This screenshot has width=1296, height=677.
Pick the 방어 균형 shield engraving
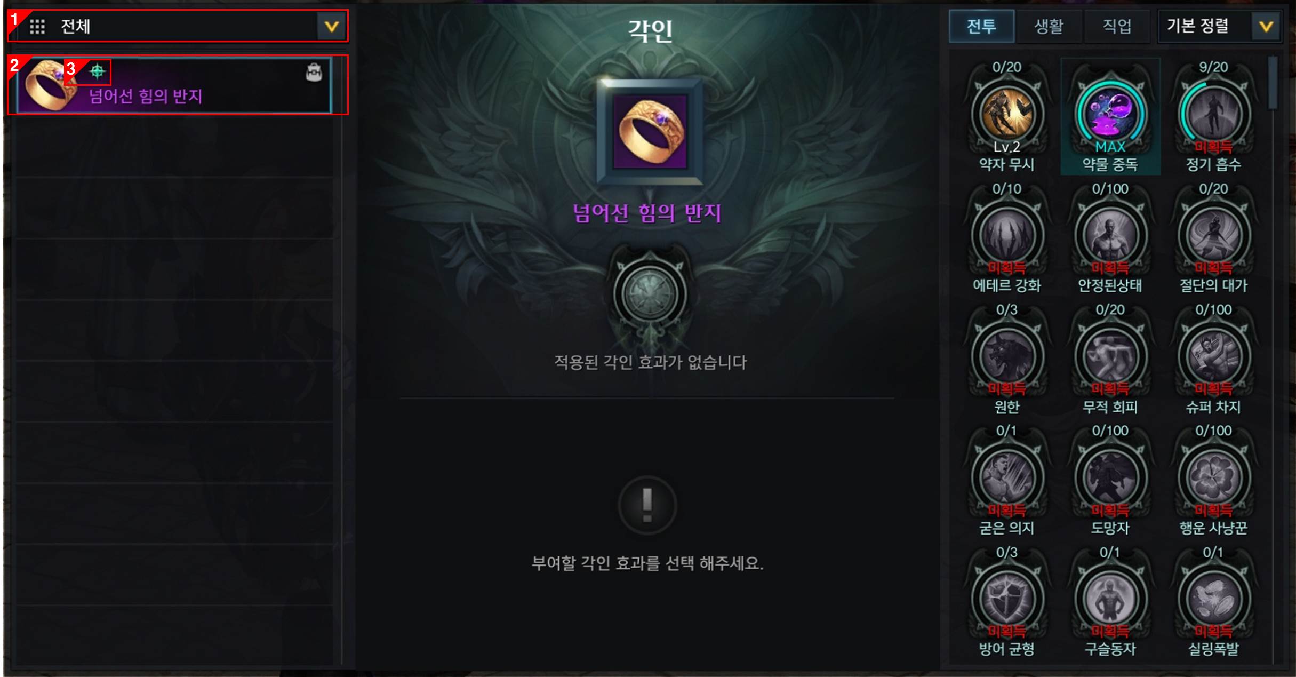[1007, 598]
